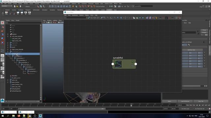Go to end of playback range
This screenshot has width=211, height=118.
click(x=209, y=105)
